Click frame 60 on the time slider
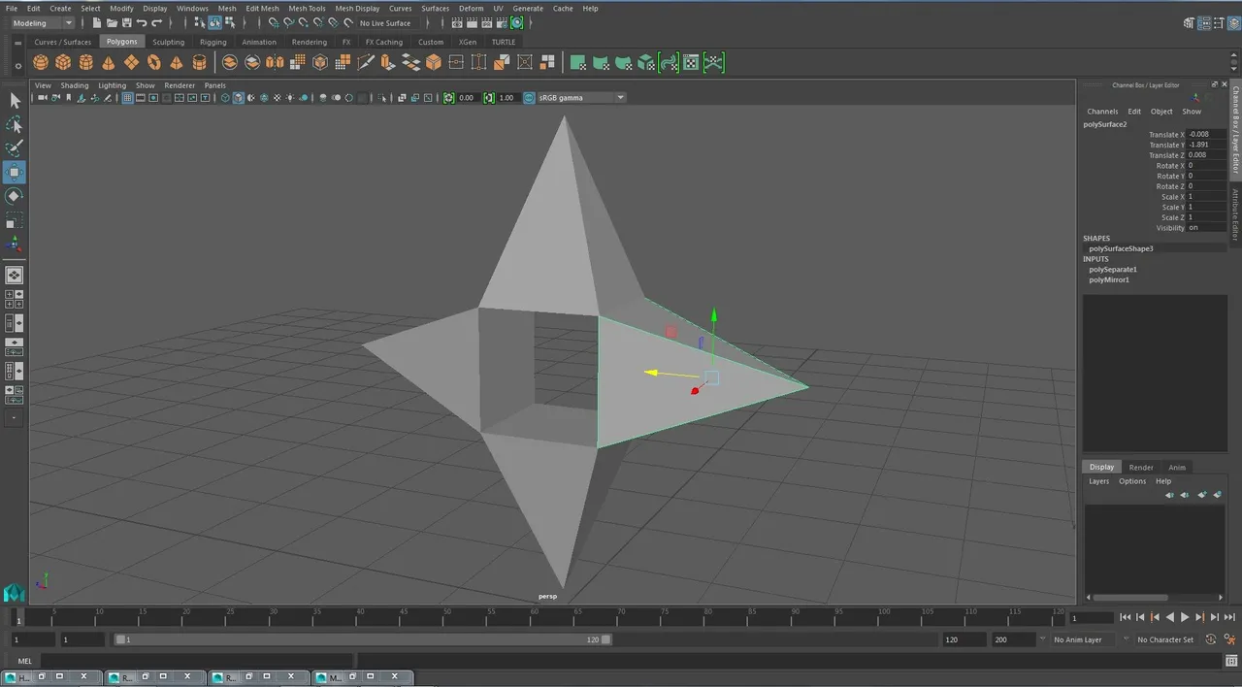 pos(536,617)
